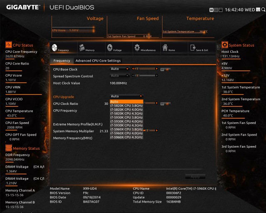Select the window layout icon near clock
This screenshot has width=266, height=213.
221,10
